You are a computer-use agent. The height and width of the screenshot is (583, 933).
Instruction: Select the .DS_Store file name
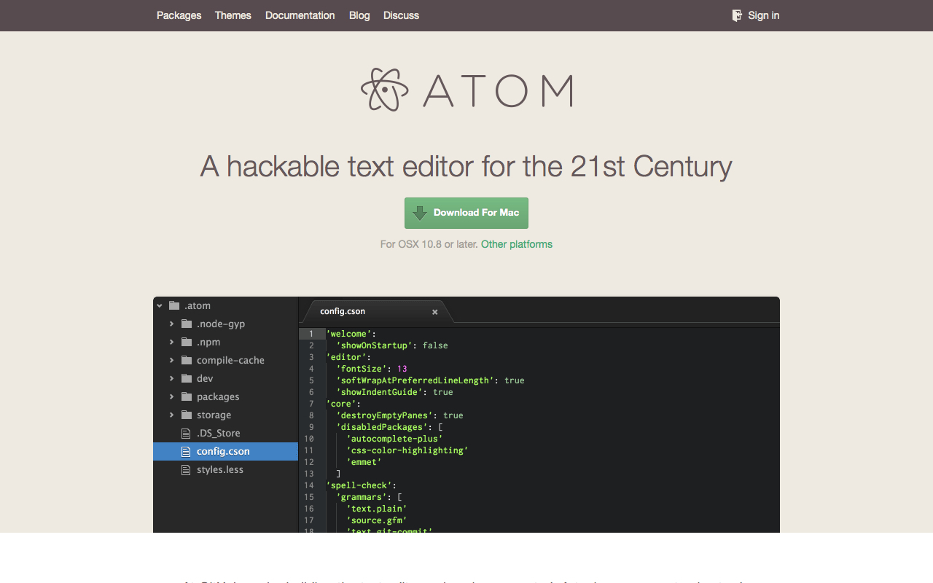[x=218, y=433]
